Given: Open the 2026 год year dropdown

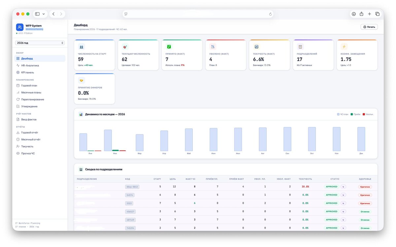Looking at the screenshot, I should point(40,43).
